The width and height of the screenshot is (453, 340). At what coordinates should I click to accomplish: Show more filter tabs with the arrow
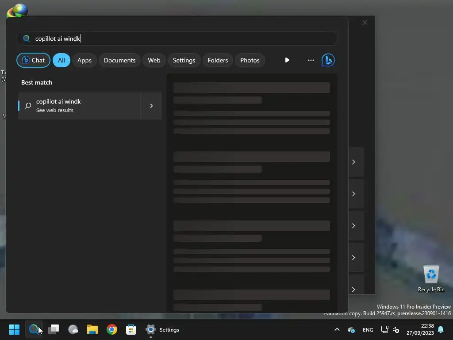click(x=287, y=60)
